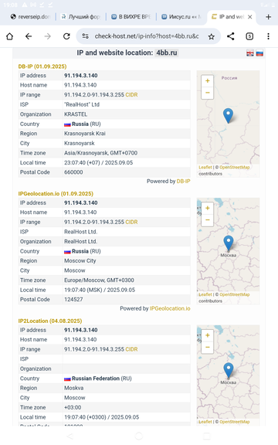Screen dimensions: 278x445
Task: Go back with the back arrow
Action: 29,36
